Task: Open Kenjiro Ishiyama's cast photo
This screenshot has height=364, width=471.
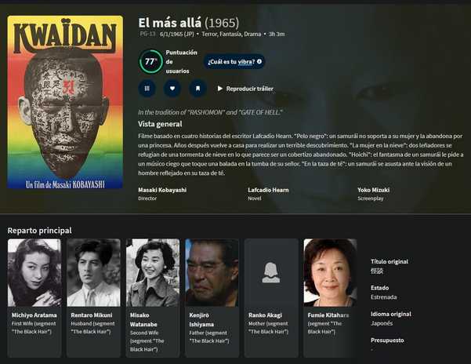Action: point(212,273)
